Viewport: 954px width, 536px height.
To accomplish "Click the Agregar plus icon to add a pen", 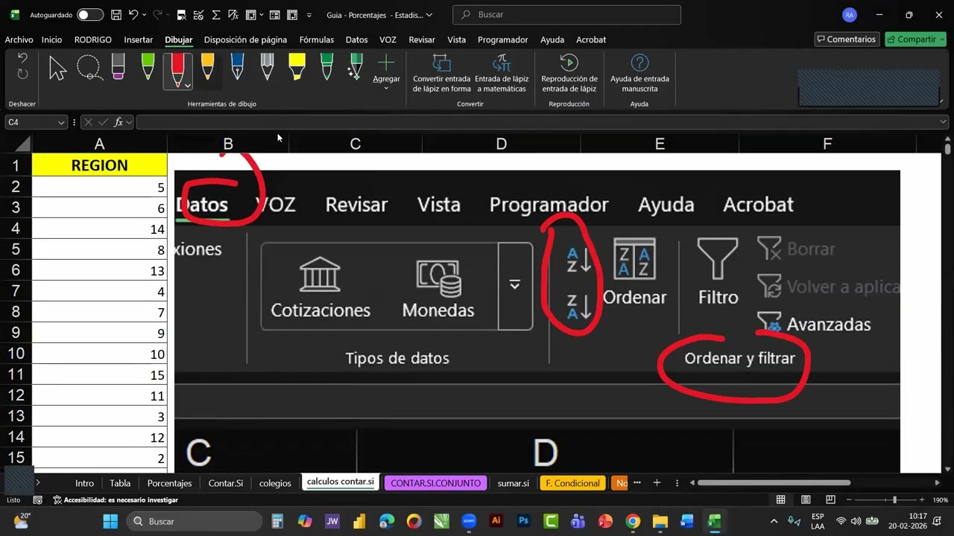I will [x=386, y=63].
